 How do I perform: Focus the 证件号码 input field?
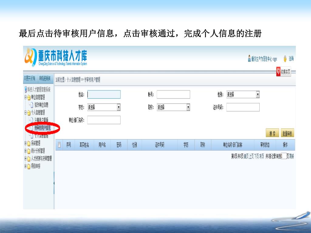click(x=243, y=107)
